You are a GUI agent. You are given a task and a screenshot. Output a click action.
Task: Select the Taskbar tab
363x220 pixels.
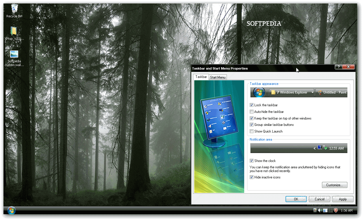201,77
